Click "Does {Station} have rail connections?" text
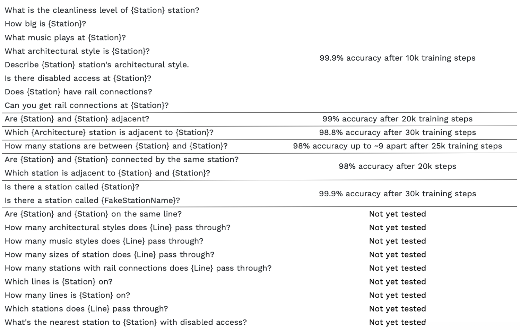Screen dimensions: 520x333 click(78, 92)
